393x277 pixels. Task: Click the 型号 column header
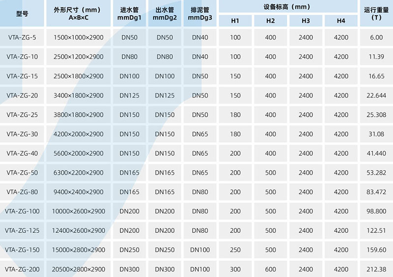point(22,14)
